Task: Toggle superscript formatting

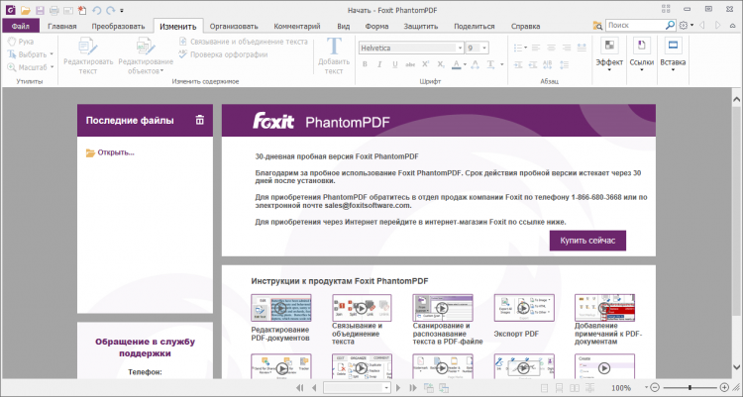Action: click(x=426, y=64)
